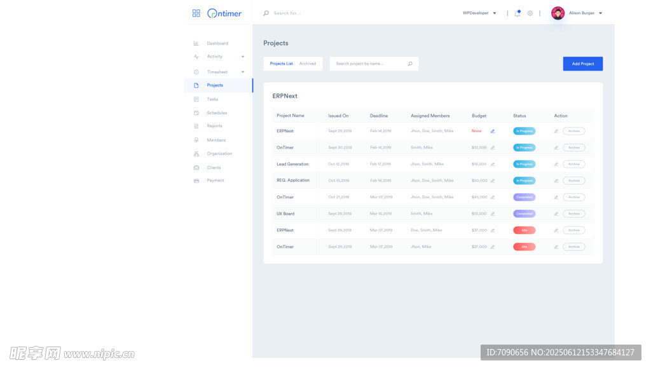Image resolution: width=651 pixels, height=370 pixels.
Task: Open the grid apps menu icon
Action: click(x=196, y=13)
